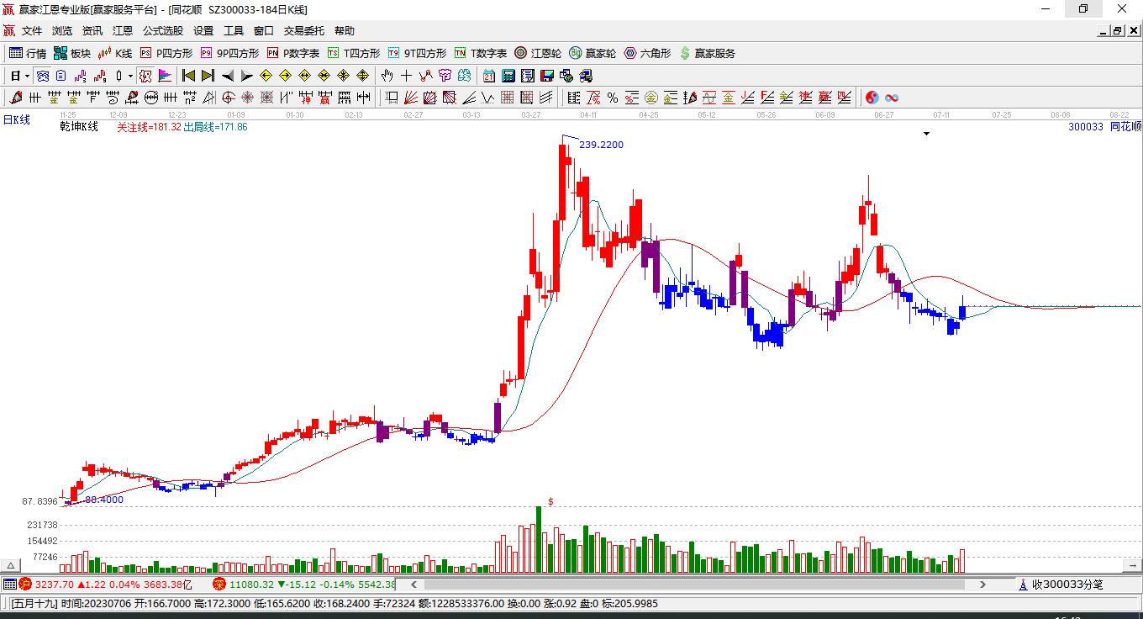Viewport: 1143px width, 619px height.
Task: Click the 300033 同花顺 stock label
Action: tap(1104, 127)
